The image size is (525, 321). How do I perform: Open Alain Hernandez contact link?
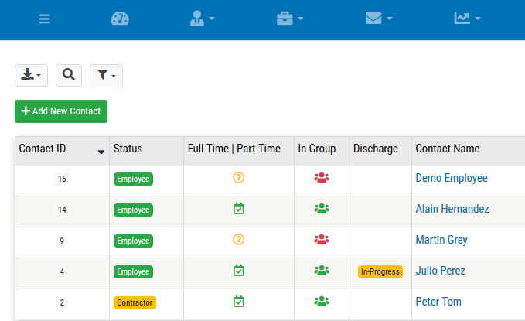pyautogui.click(x=452, y=210)
